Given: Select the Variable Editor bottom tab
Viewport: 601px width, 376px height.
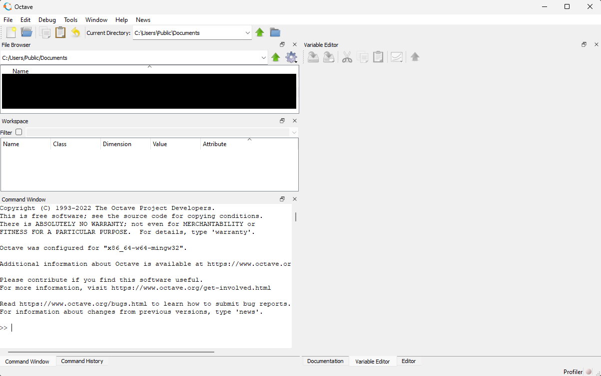Looking at the screenshot, I should [x=372, y=362].
